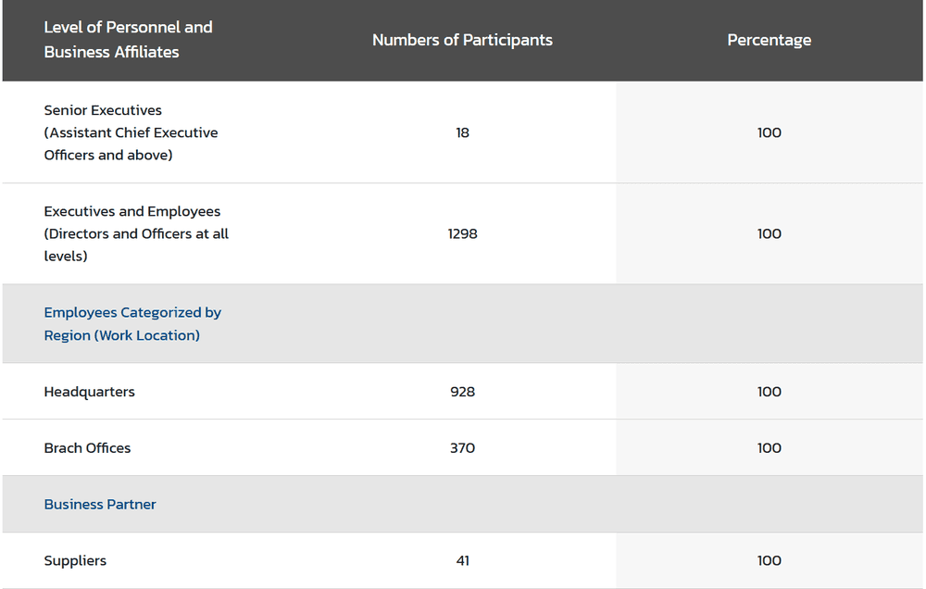Open the 'Business Partner' section heading
926x589 pixels.
click(x=100, y=504)
